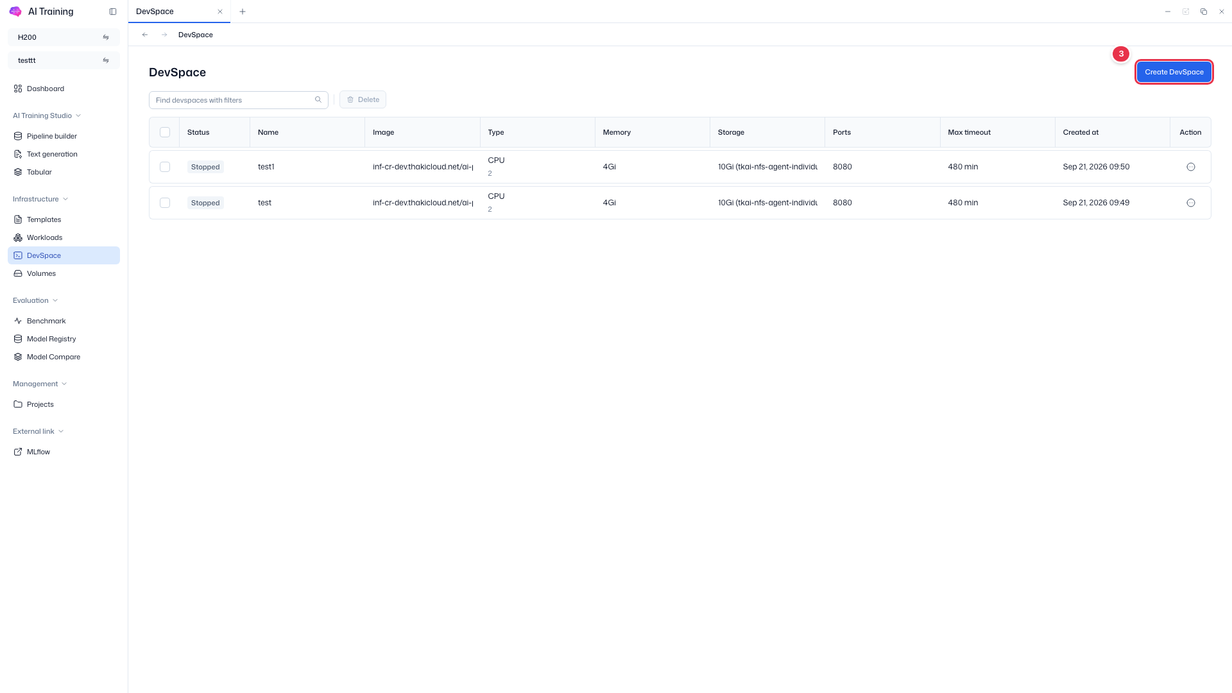Navigate back with left arrow

[145, 35]
